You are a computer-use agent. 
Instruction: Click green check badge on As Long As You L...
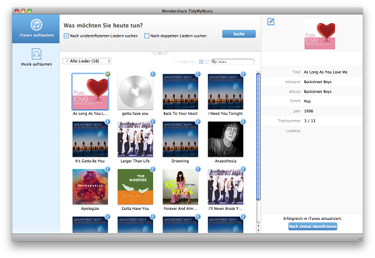[108, 74]
